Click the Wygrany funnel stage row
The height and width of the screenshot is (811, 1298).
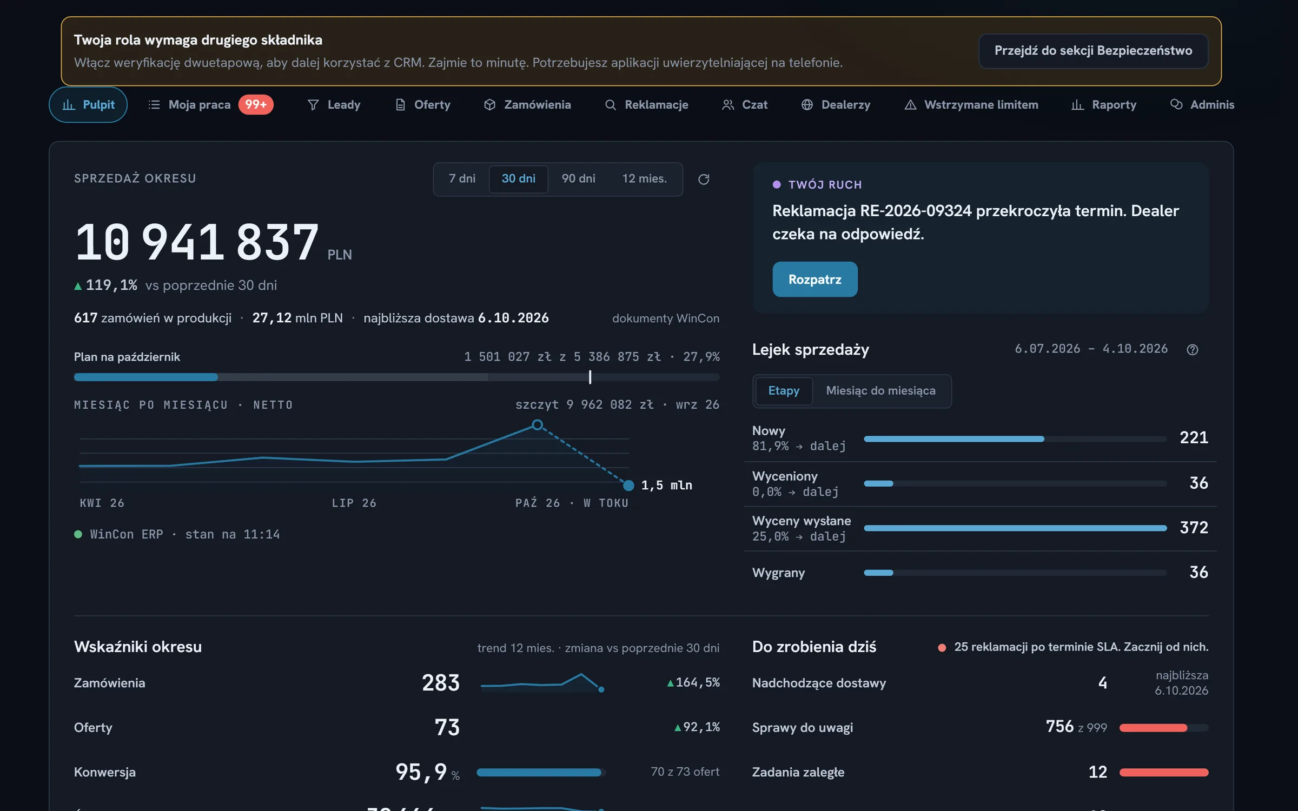980,573
